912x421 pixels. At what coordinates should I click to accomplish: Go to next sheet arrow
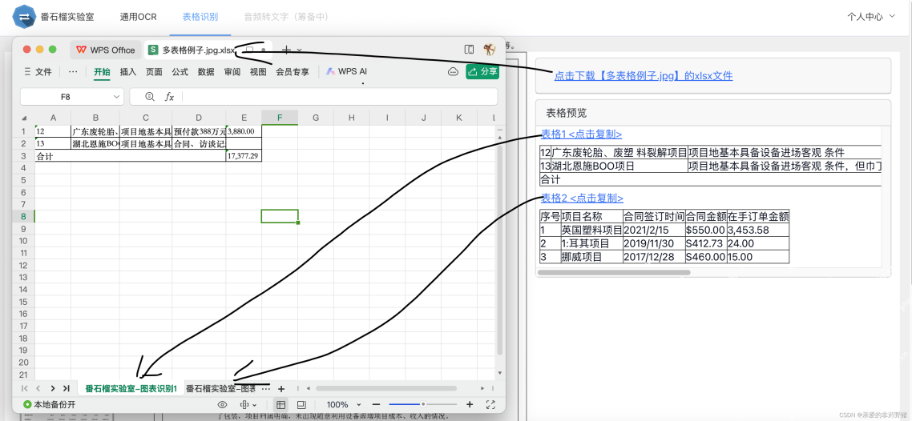point(52,388)
